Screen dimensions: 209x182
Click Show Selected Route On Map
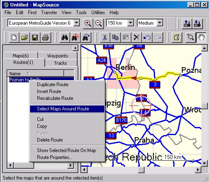(x=67, y=150)
